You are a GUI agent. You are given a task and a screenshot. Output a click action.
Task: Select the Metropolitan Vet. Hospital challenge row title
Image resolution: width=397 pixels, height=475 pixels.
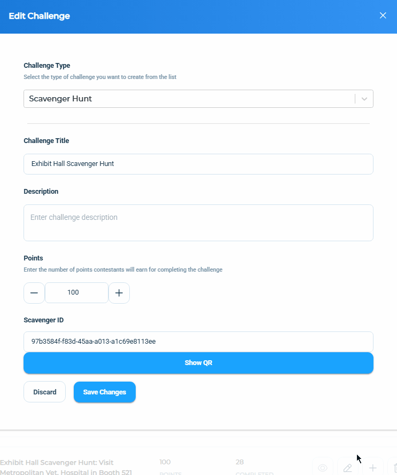point(66,467)
